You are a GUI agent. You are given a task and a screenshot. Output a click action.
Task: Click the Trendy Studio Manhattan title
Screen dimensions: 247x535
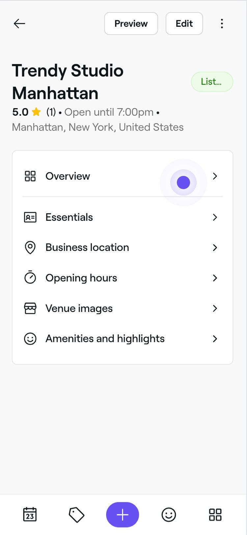point(68,82)
